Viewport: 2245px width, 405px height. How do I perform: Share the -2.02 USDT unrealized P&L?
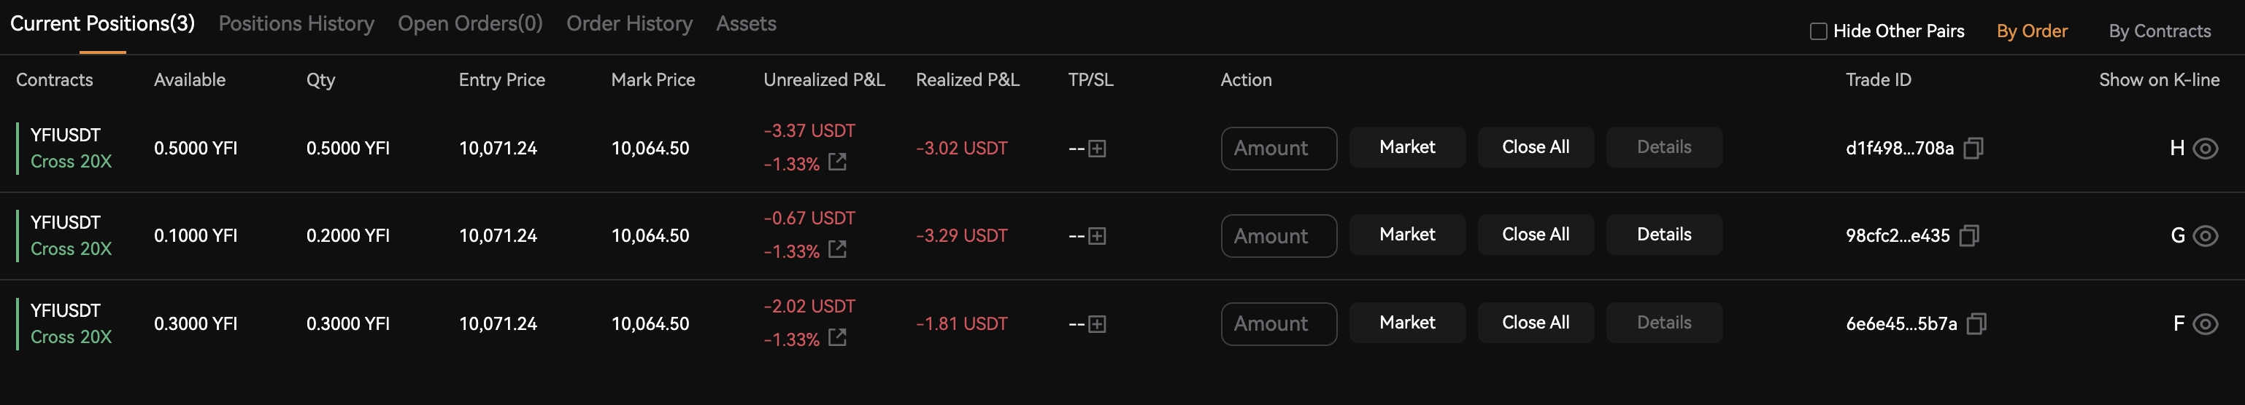[x=836, y=338]
